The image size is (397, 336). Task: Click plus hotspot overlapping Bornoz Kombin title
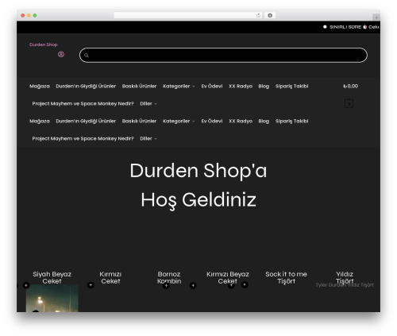166,286
